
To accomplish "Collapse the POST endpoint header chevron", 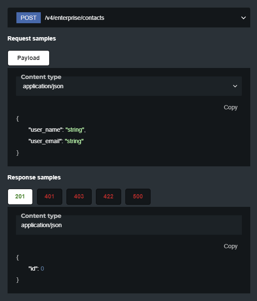I will coord(243,18).
